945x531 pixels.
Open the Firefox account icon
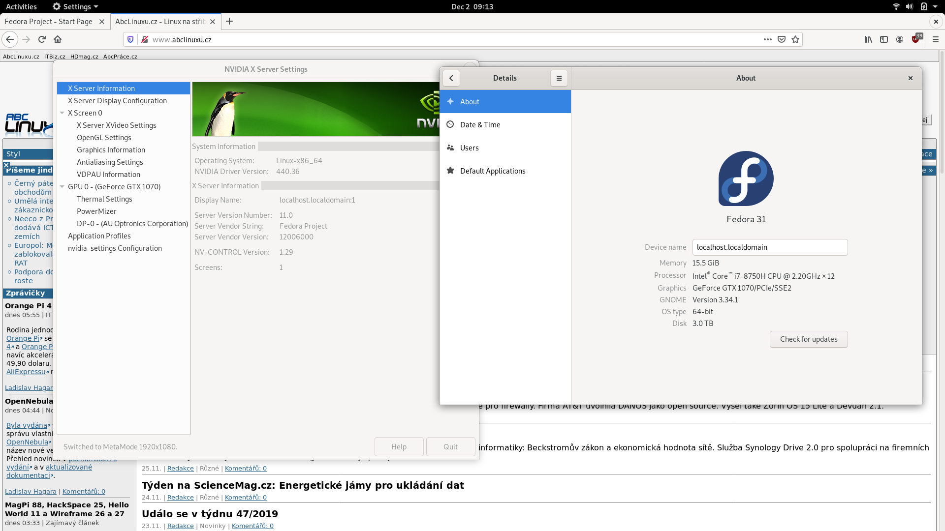900,39
